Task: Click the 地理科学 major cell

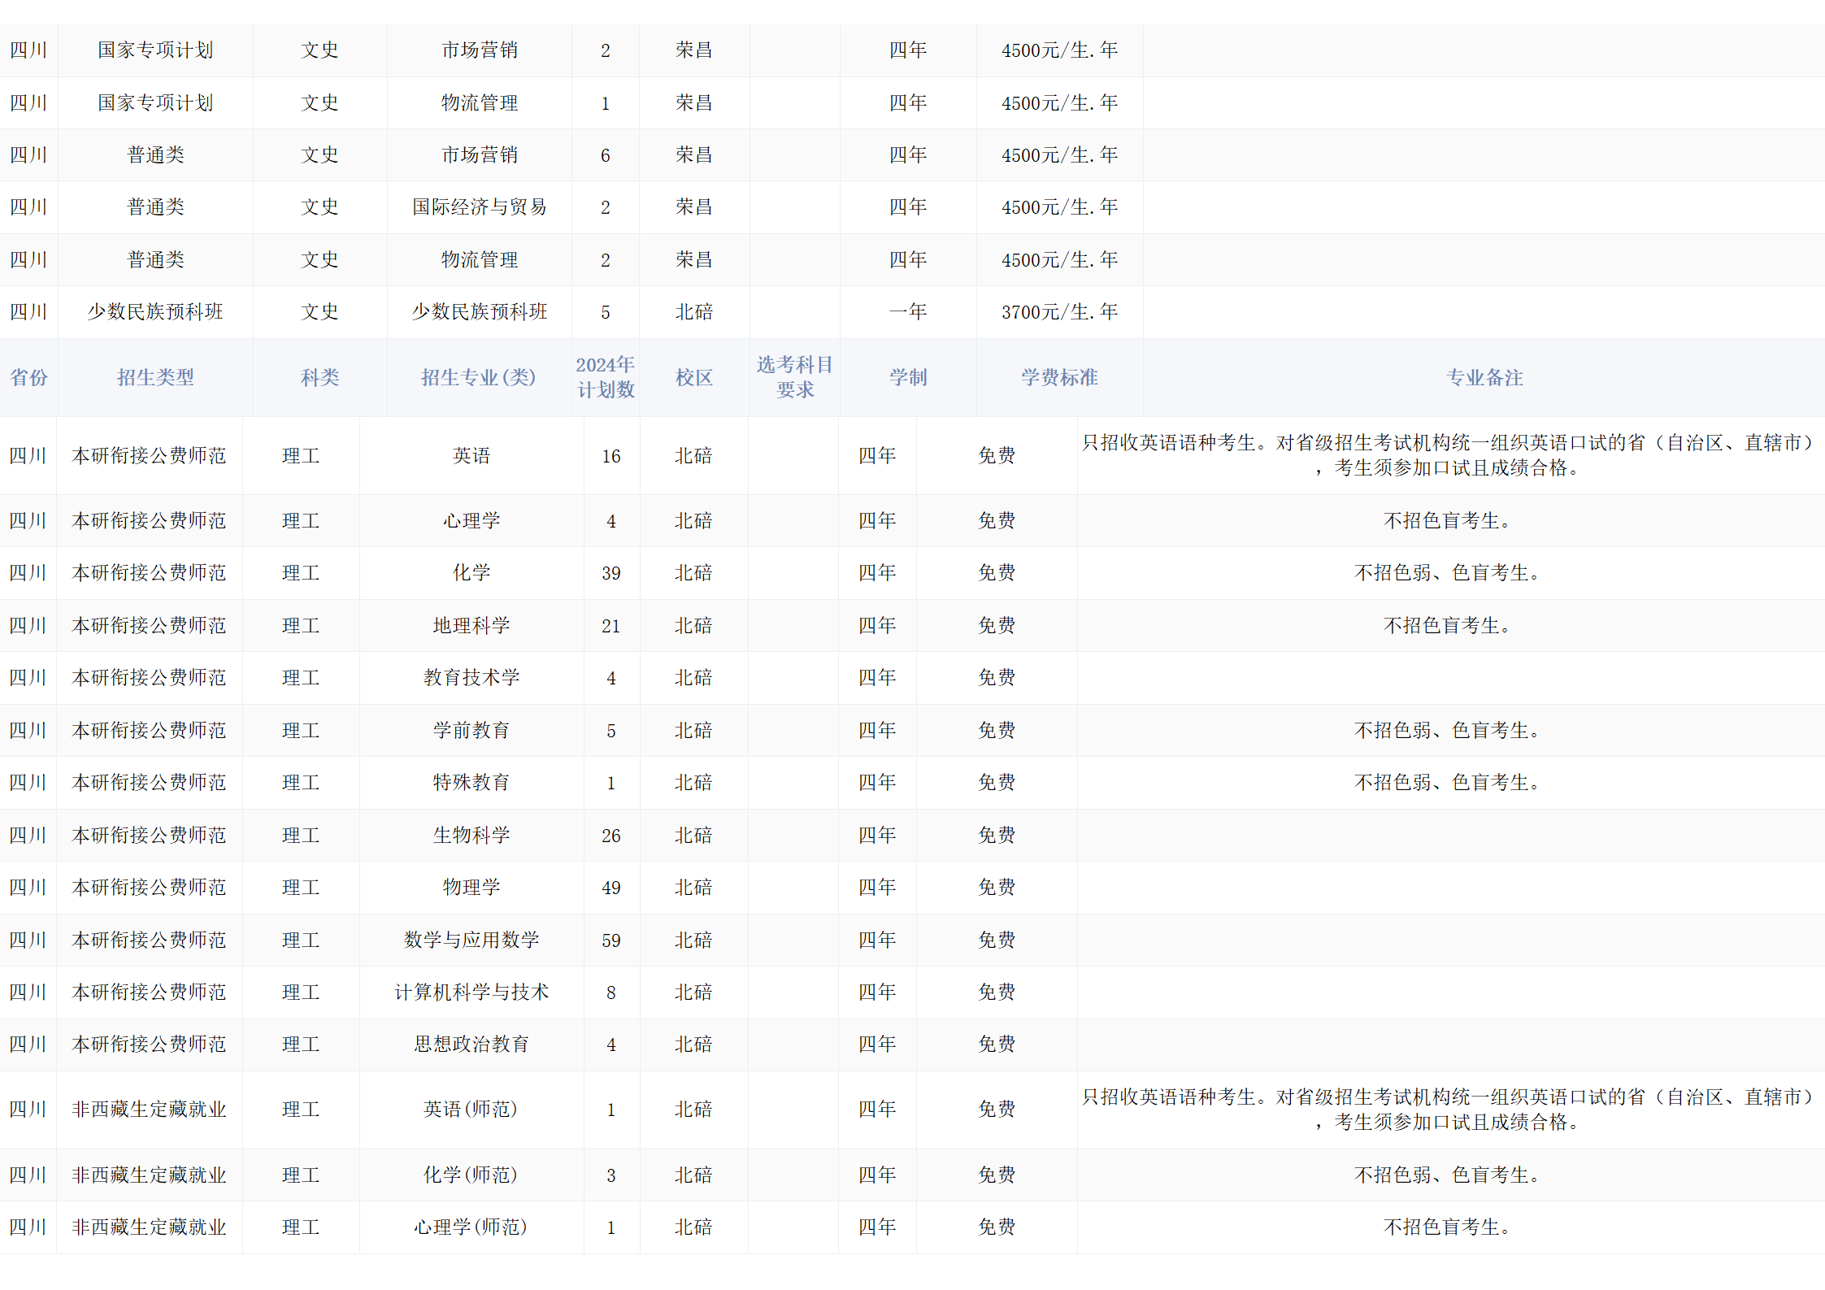Action: [471, 626]
